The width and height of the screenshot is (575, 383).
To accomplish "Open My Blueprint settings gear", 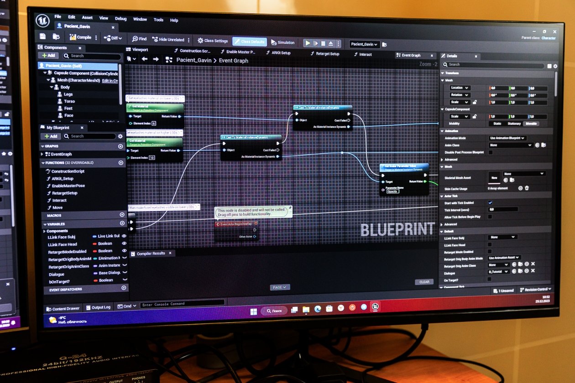I will click(x=120, y=136).
